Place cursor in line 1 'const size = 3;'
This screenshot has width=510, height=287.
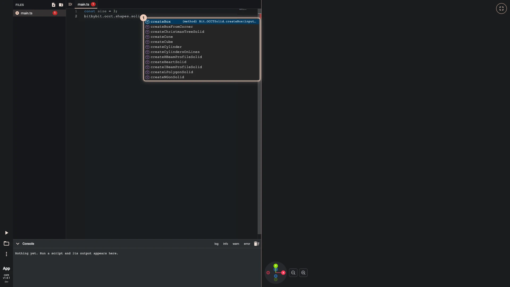pos(101,11)
